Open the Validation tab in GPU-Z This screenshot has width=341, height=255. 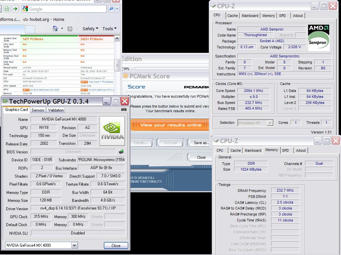(56, 110)
